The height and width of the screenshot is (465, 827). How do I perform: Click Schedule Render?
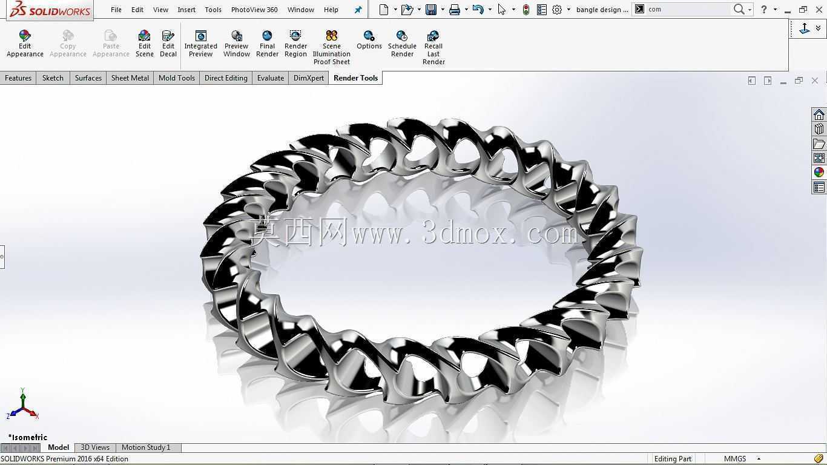(x=402, y=44)
